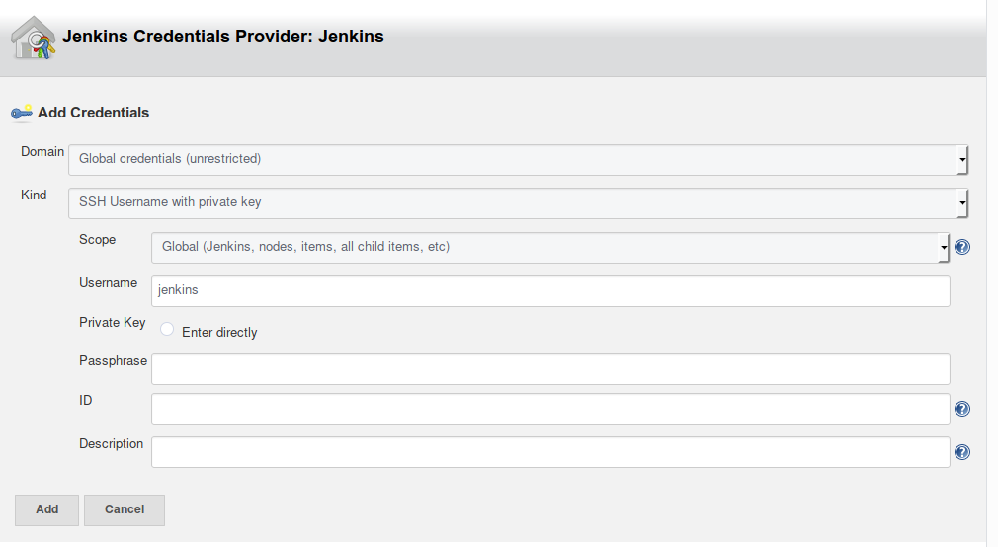The image size is (998, 547).
Task: Expand the Domain dropdown
Action: tap(518, 159)
